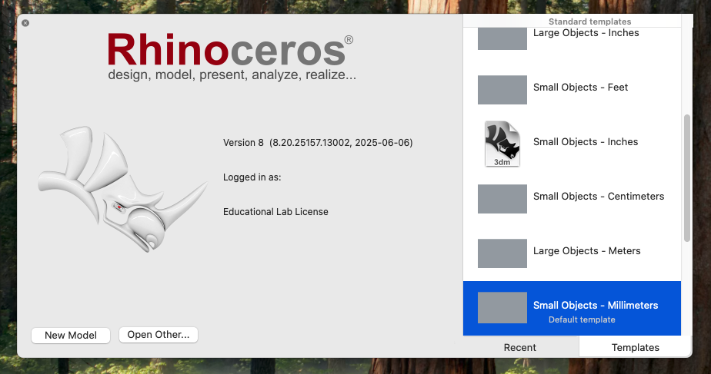Image resolution: width=711 pixels, height=374 pixels.
Task: Click the Default template caption
Action: [x=582, y=319]
